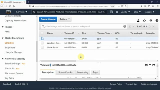This screenshot has width=160, height=90.
Task: Open the experiments flask icon
Action: pos(138,20)
